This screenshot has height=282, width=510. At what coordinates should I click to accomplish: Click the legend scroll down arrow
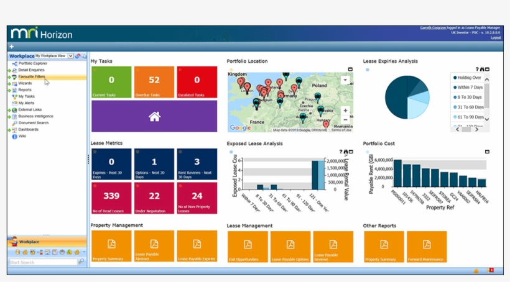(487, 119)
